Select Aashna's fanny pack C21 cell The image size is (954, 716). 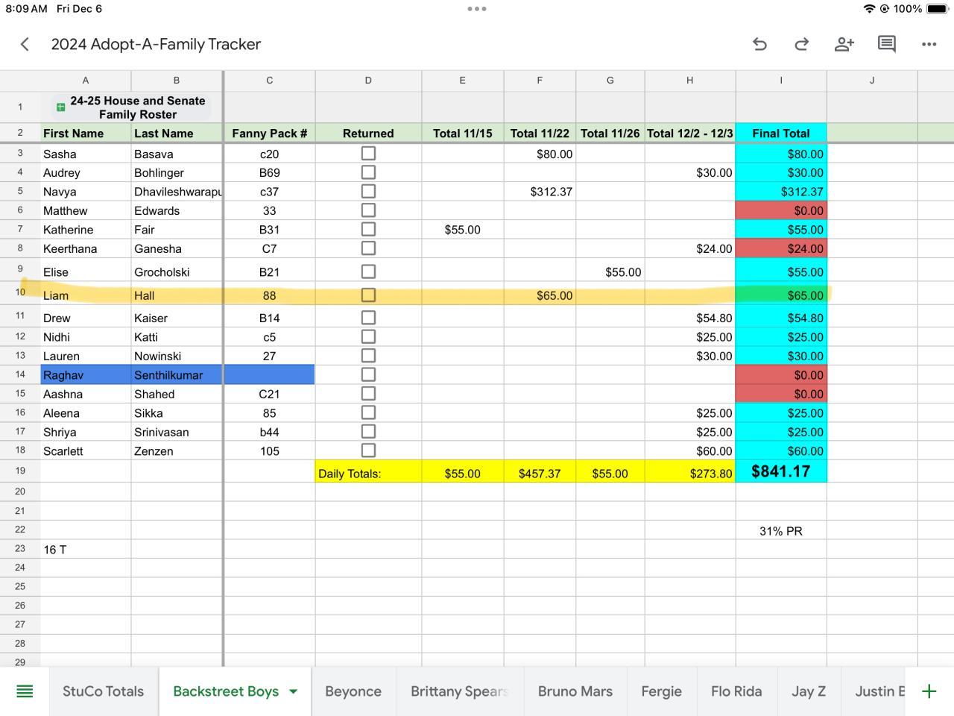pyautogui.click(x=269, y=394)
